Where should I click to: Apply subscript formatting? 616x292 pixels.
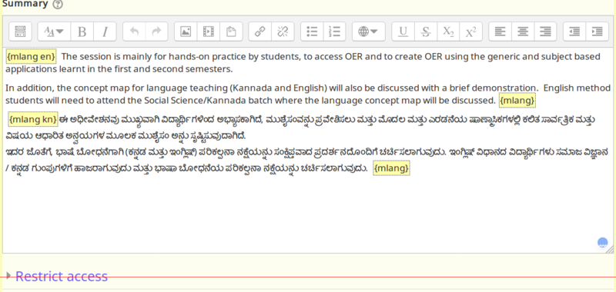pos(448,32)
